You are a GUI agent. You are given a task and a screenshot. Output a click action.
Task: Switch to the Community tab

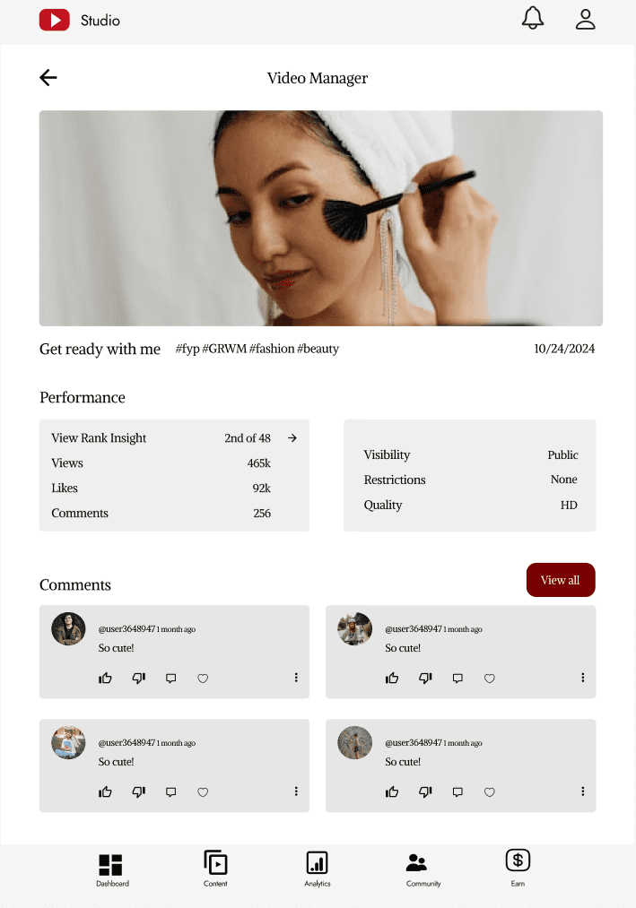coord(423,869)
